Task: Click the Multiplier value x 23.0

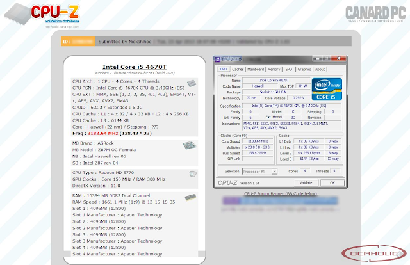Action: [x=258, y=147]
